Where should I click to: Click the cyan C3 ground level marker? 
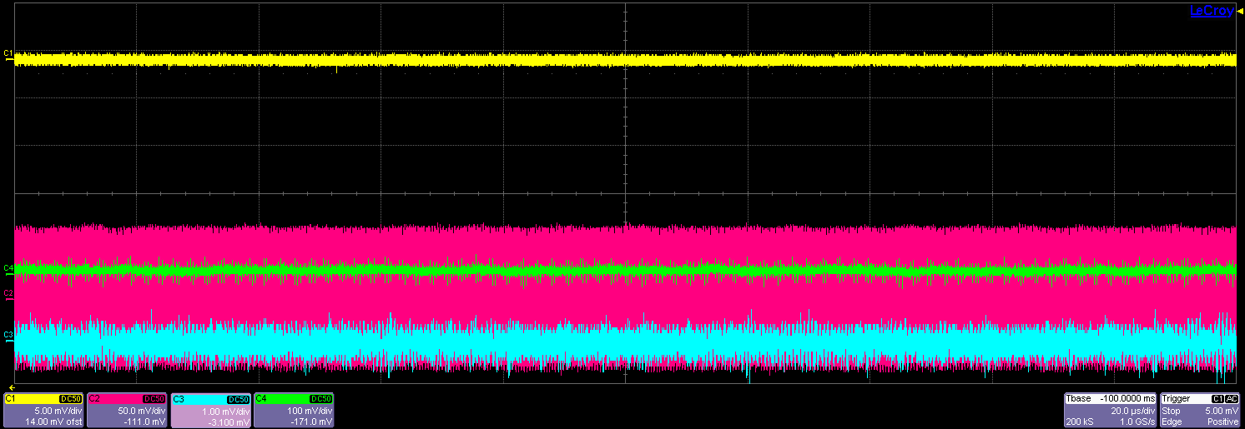(x=8, y=336)
